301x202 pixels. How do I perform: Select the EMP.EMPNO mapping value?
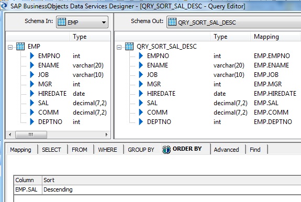(272, 56)
